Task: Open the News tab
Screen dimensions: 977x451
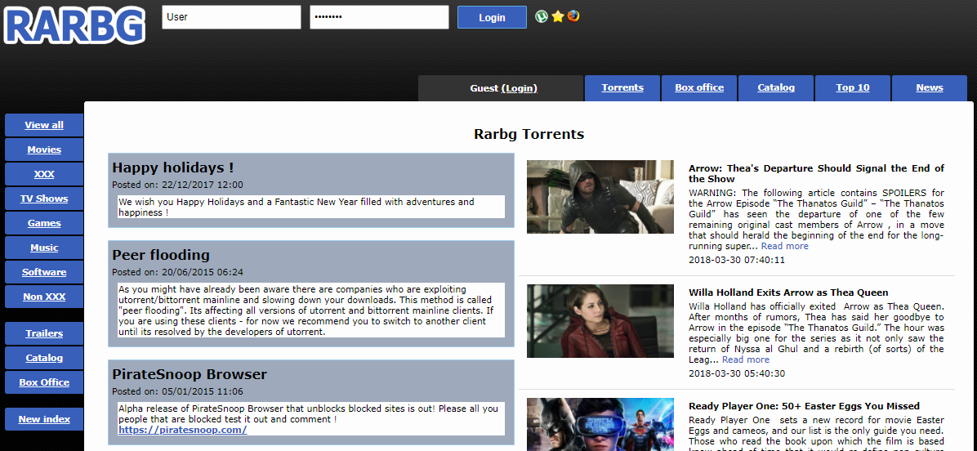Action: [x=929, y=88]
